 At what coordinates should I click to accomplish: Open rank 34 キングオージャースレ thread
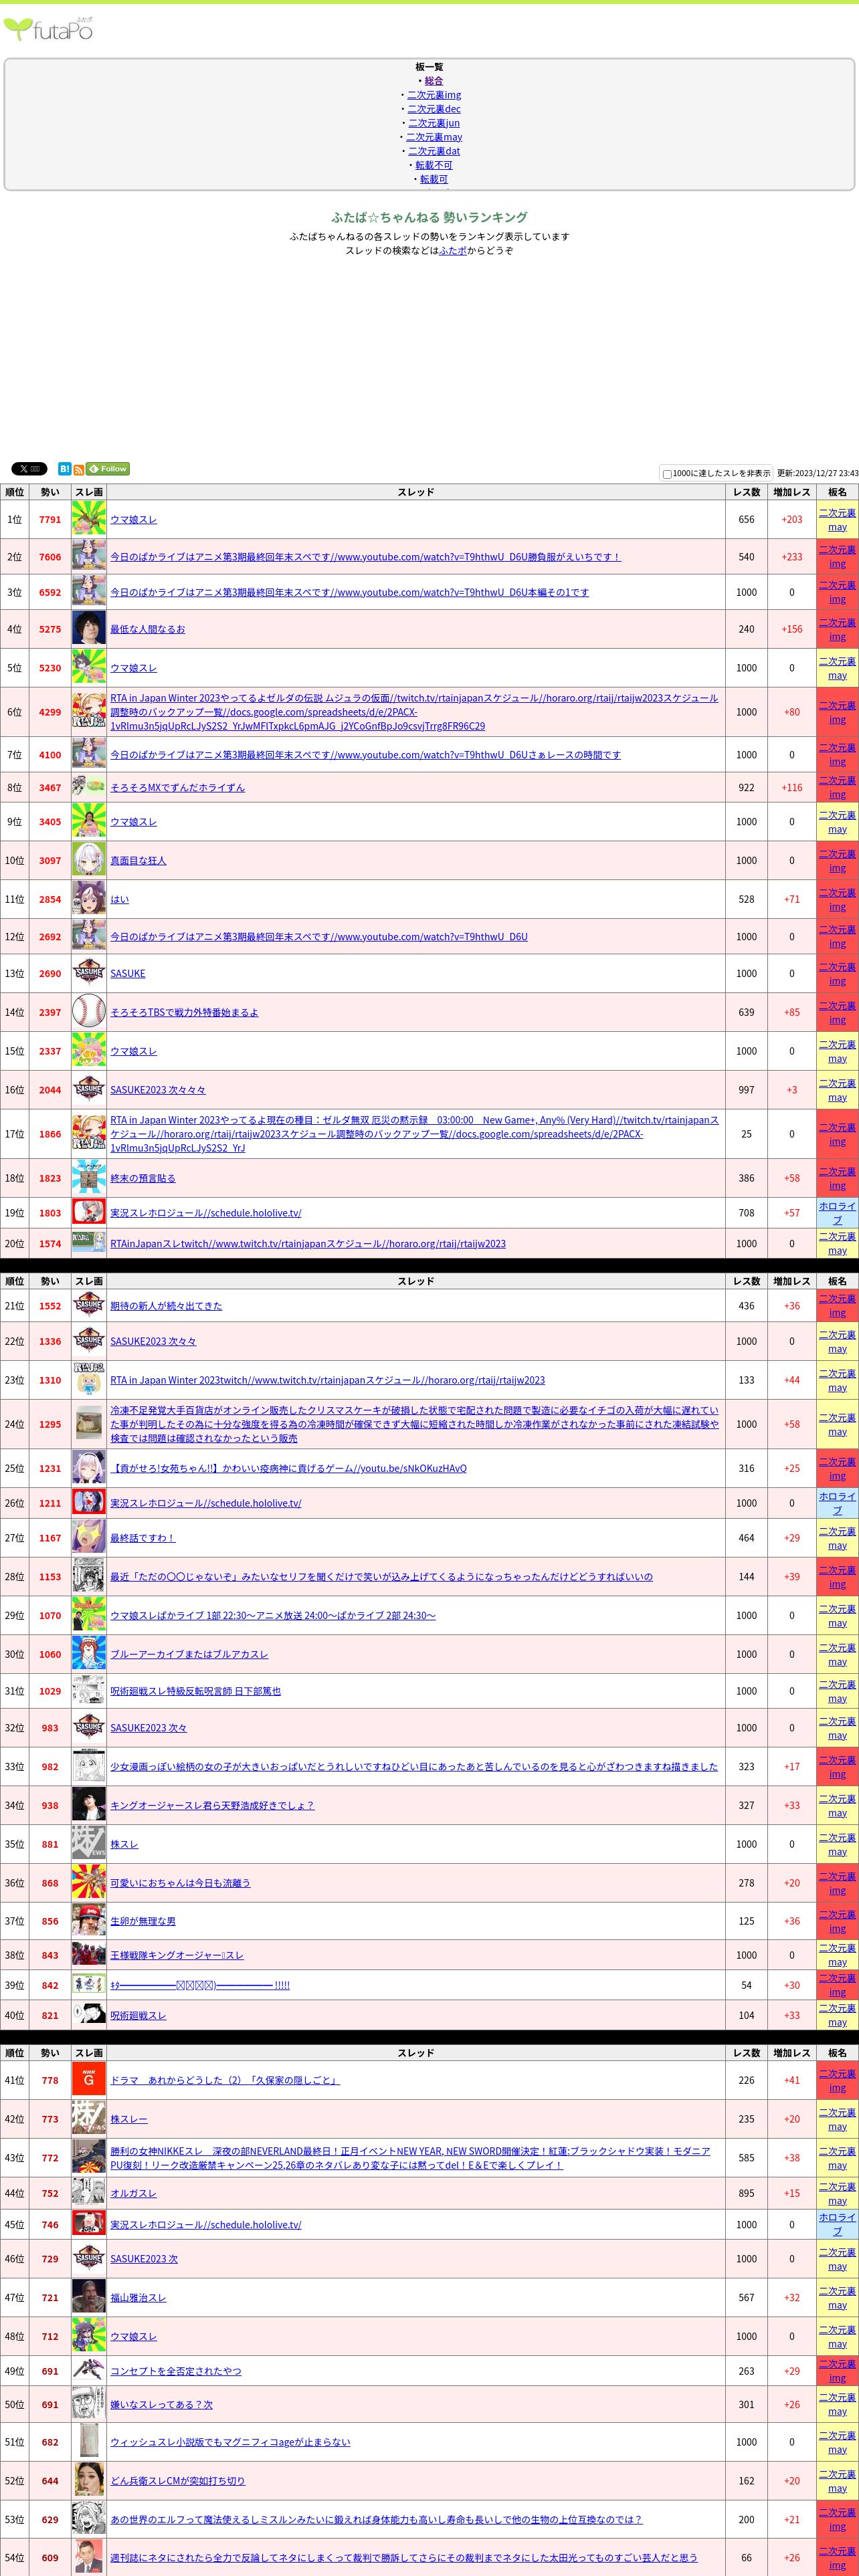[x=212, y=1806]
